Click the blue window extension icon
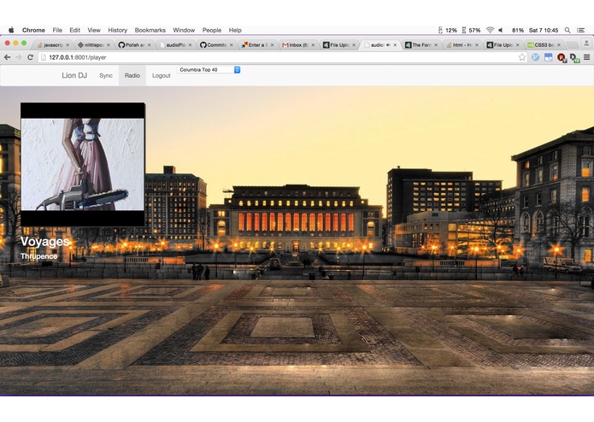Image resolution: width=594 pixels, height=422 pixels. (548, 57)
